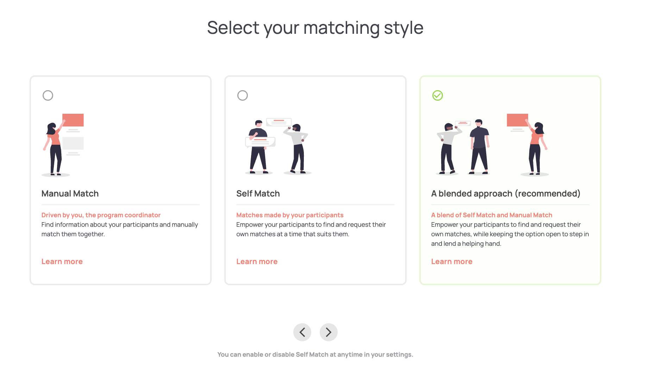Click the Self Match description paragraph
This screenshot has height=381, width=657.
point(311,229)
